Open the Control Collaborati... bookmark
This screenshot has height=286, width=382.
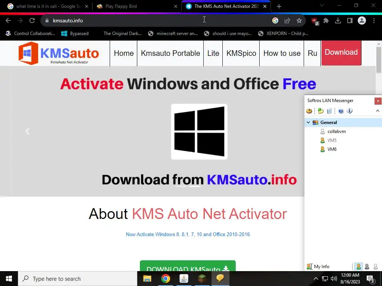[x=31, y=34]
